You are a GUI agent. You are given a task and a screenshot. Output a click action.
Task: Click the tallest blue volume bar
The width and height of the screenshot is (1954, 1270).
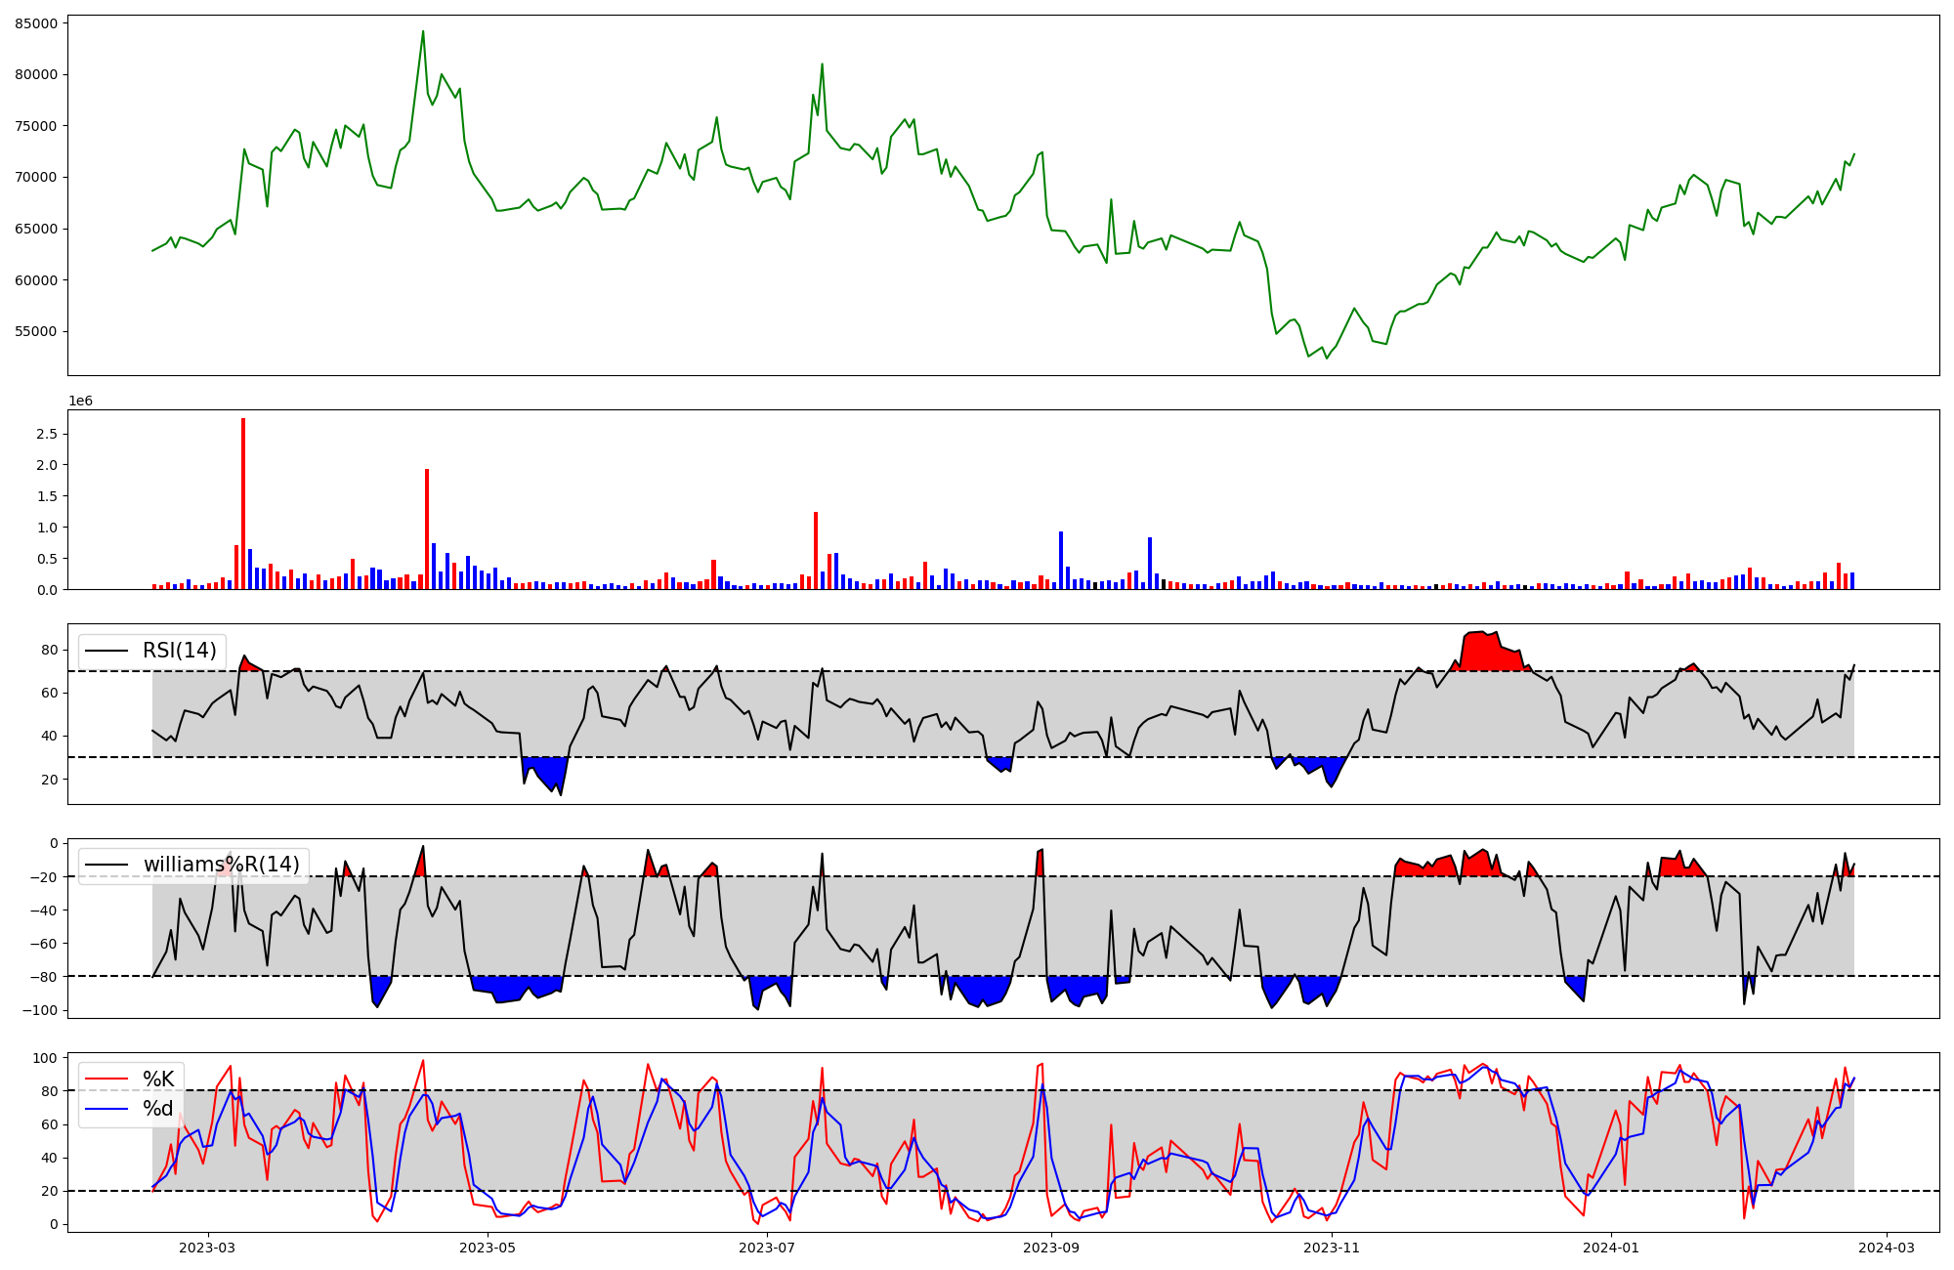(x=1061, y=560)
